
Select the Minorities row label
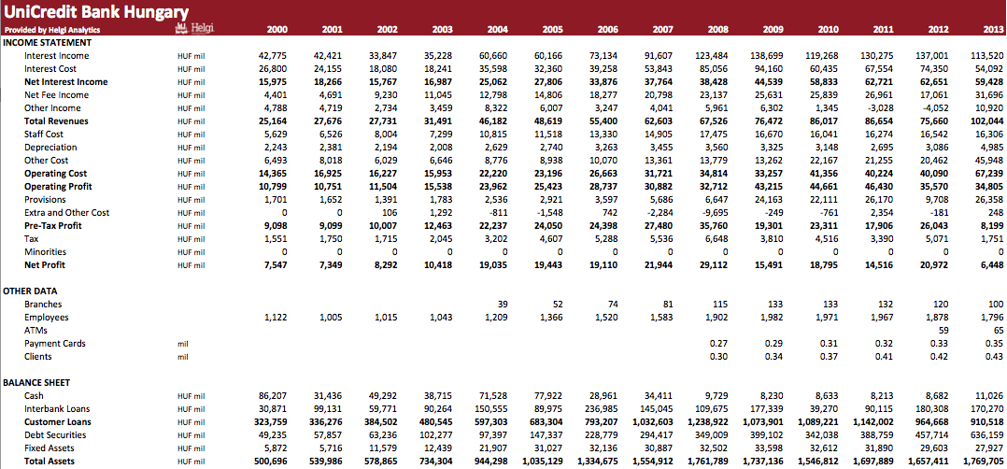pos(46,252)
